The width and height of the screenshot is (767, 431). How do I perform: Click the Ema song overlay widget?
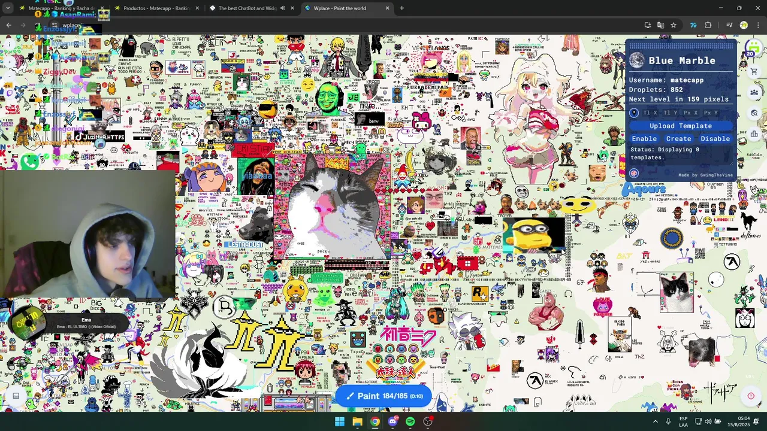coord(67,323)
